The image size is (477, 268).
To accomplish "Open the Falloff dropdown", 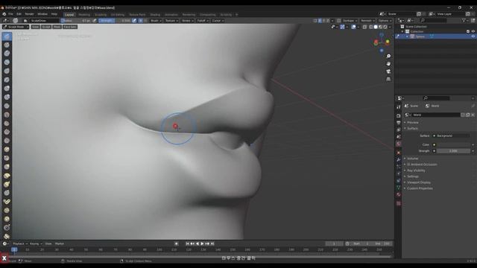I will point(203,21).
